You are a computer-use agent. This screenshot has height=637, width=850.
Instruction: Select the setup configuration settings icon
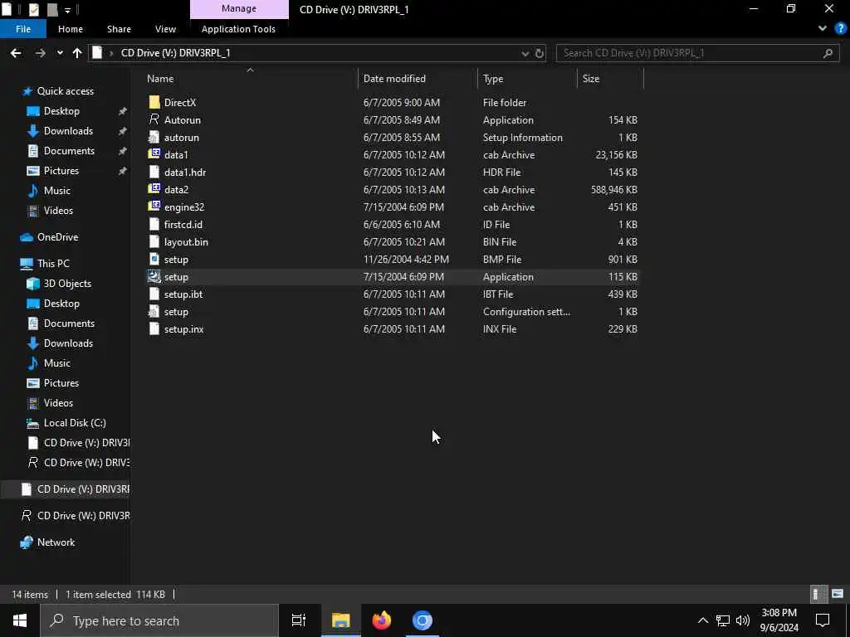[154, 312]
